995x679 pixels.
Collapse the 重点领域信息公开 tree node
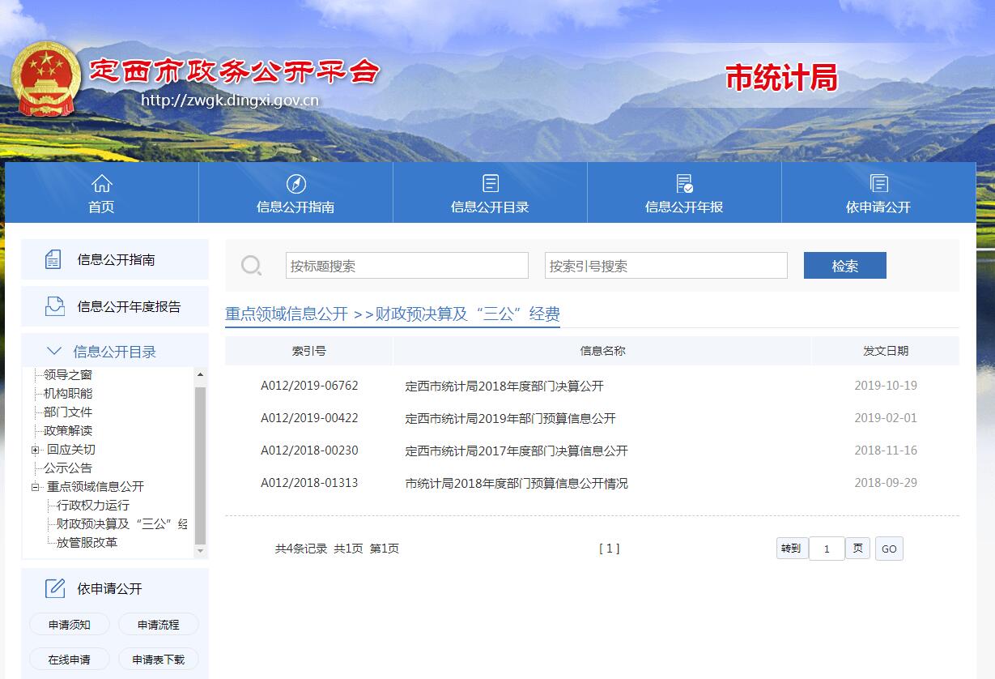click(35, 487)
